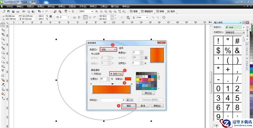
Task: Open the 效果 menu
Action: [x=62, y=7]
